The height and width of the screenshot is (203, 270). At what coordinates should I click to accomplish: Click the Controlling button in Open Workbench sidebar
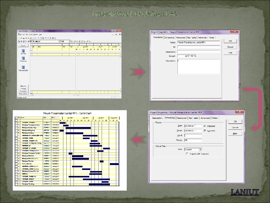click(x=23, y=91)
